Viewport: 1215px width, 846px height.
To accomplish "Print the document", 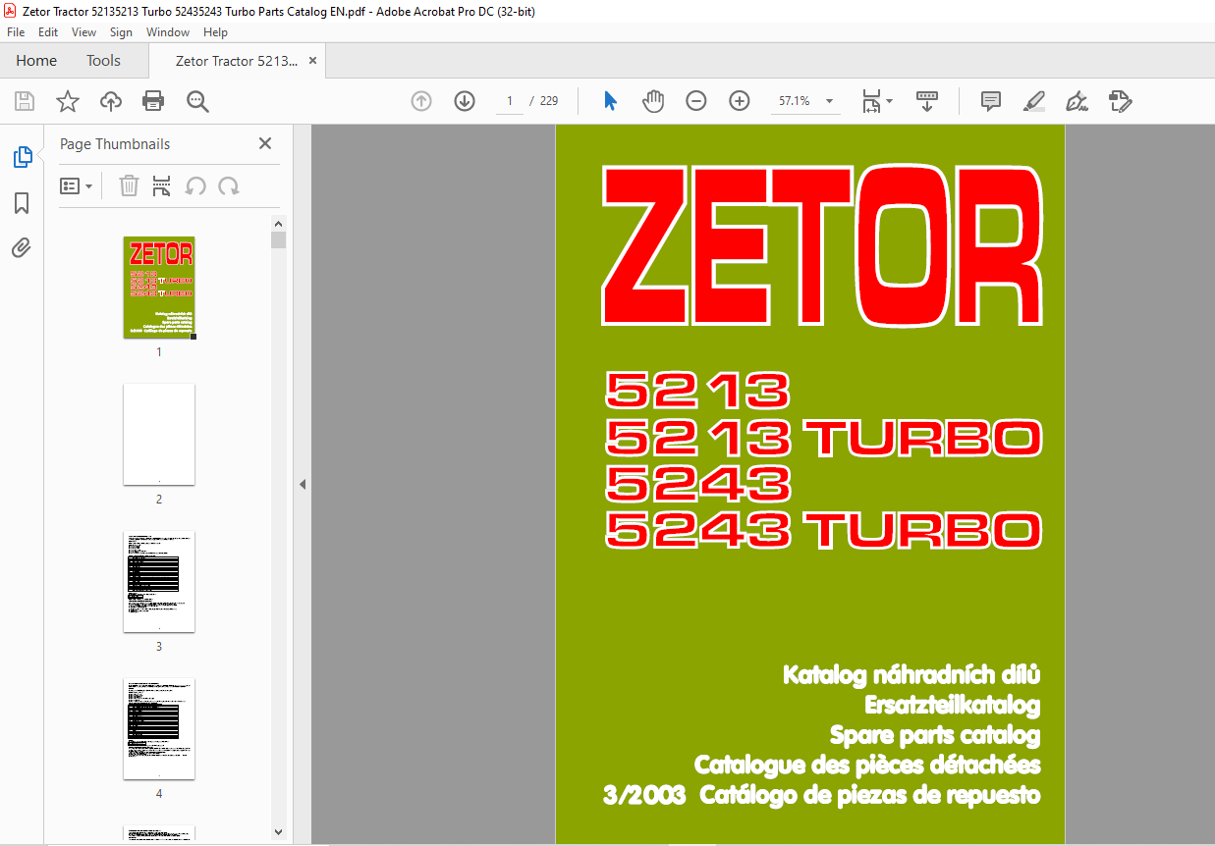I will point(153,101).
